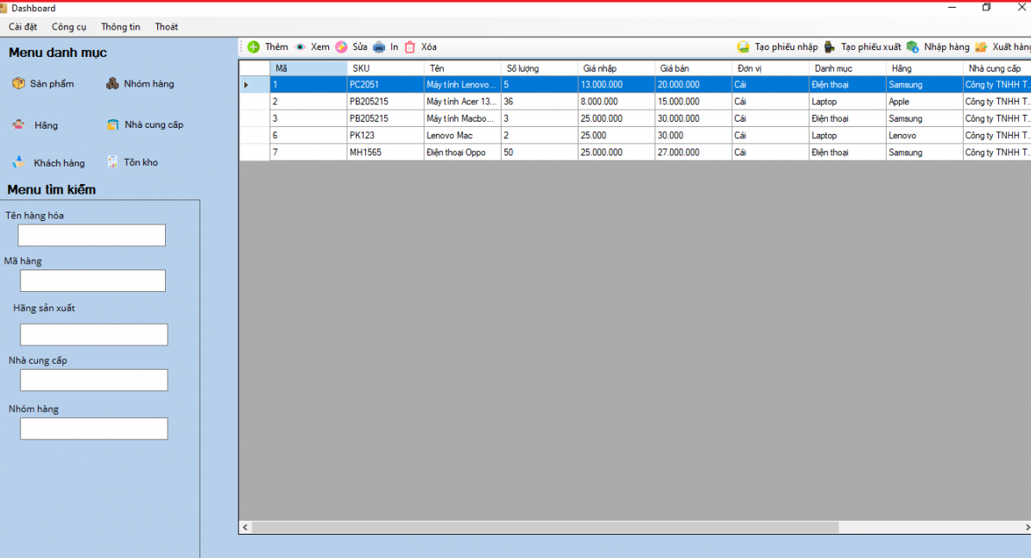The height and width of the screenshot is (558, 1031).
Task: Click the Nhập hàng icon
Action: coord(913,47)
